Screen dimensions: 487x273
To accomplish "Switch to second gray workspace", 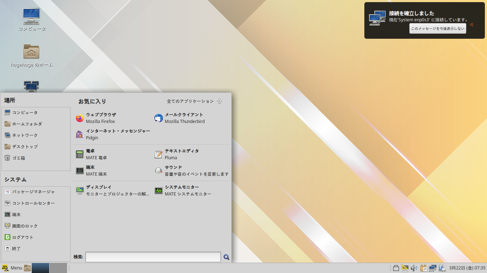I will tap(58, 268).
